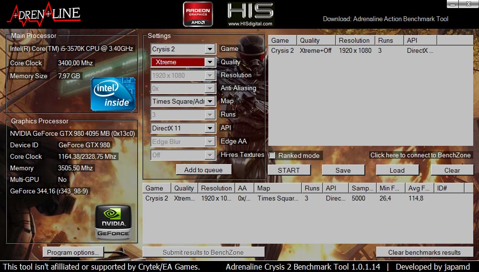The width and height of the screenshot is (479, 272).
Task: Click the Avg F... results column header
Action: pyautogui.click(x=419, y=188)
